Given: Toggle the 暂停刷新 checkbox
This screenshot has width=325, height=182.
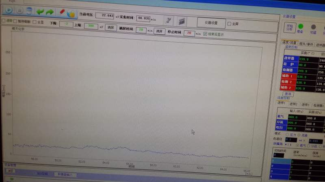Looking at the screenshot, I should [x=15, y=21].
